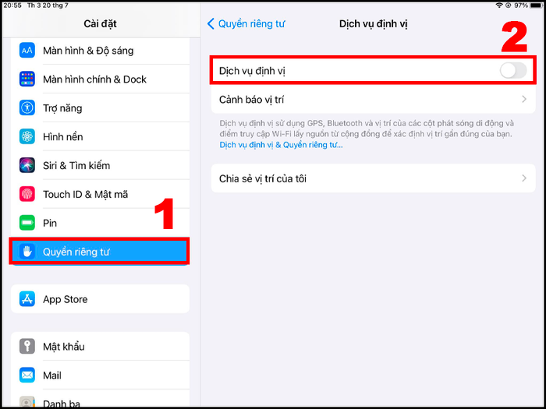Viewport: 546px width, 409px height.
Task: Open Dịch vụ định vị & Quyền riêng tư link
Action: pyautogui.click(x=281, y=145)
